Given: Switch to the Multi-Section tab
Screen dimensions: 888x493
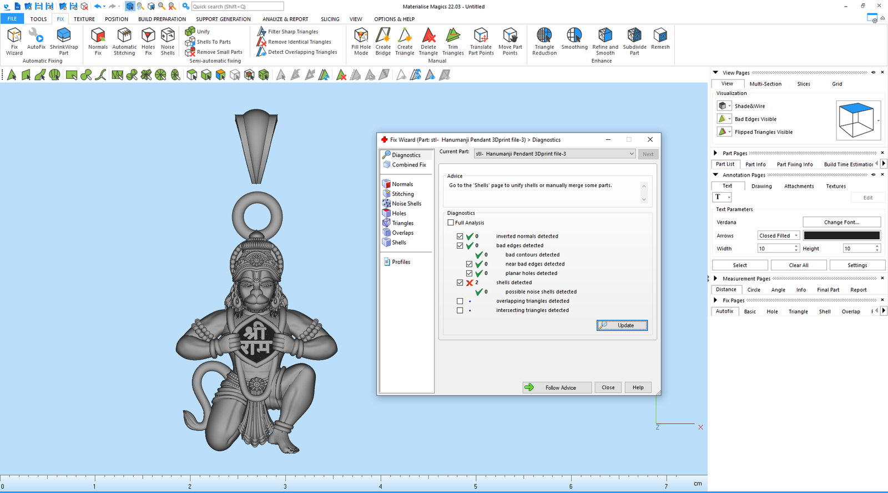Looking at the screenshot, I should coord(765,84).
